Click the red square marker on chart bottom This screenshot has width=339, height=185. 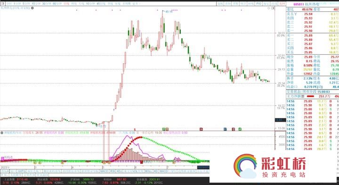pyautogui.click(x=233, y=129)
